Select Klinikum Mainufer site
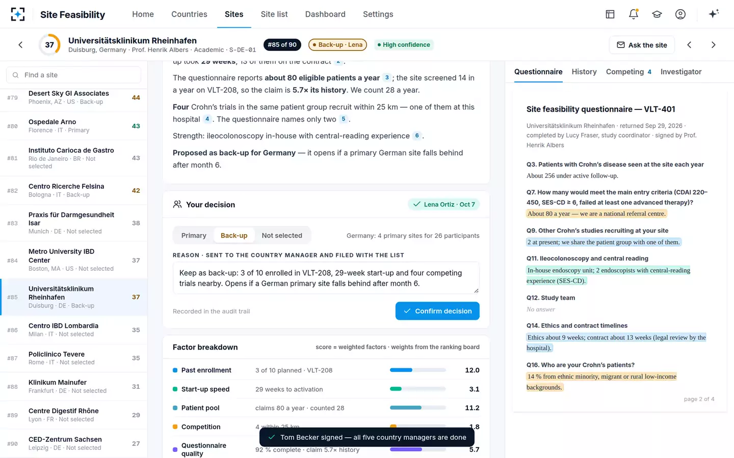Screen dimensions: 734x458 [x=74, y=386]
